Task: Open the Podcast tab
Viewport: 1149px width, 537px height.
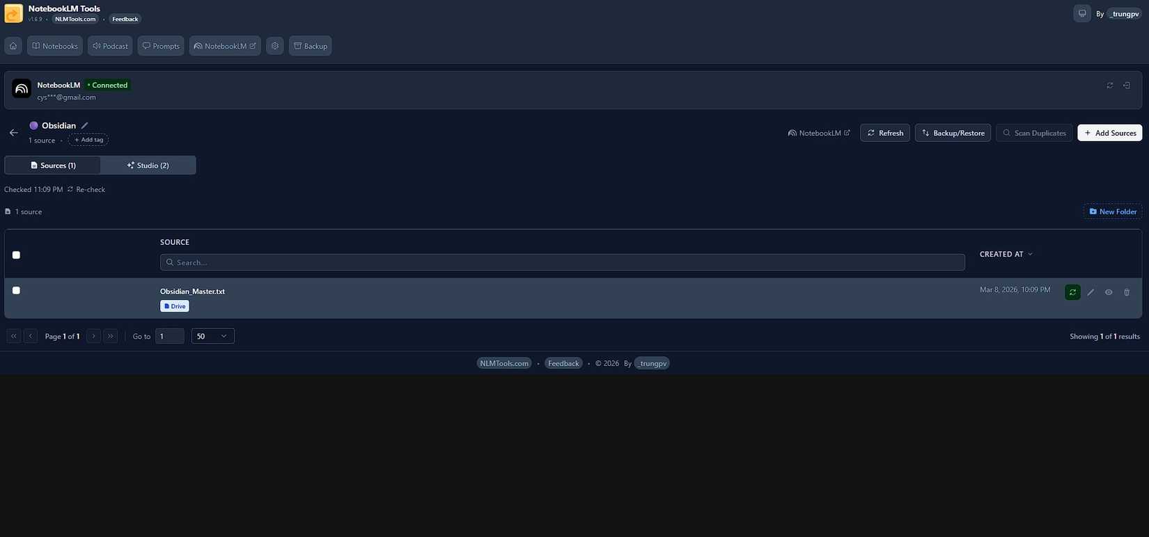Action: pyautogui.click(x=110, y=46)
